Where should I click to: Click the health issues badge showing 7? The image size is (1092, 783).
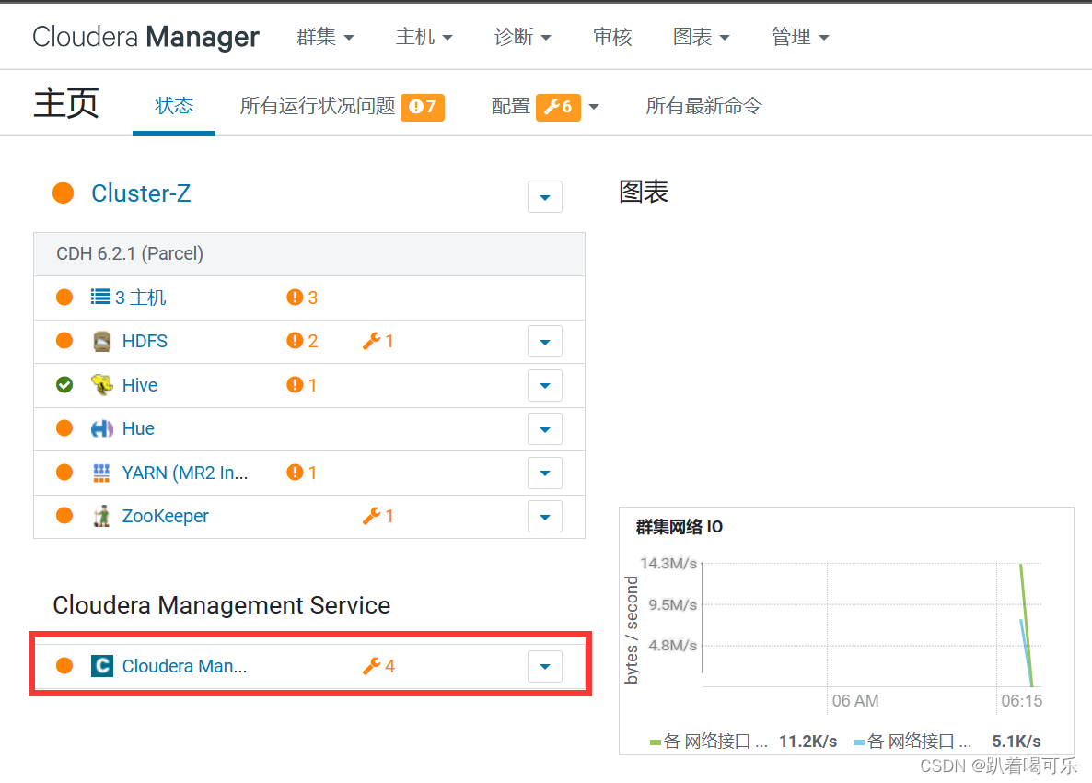[x=423, y=107]
